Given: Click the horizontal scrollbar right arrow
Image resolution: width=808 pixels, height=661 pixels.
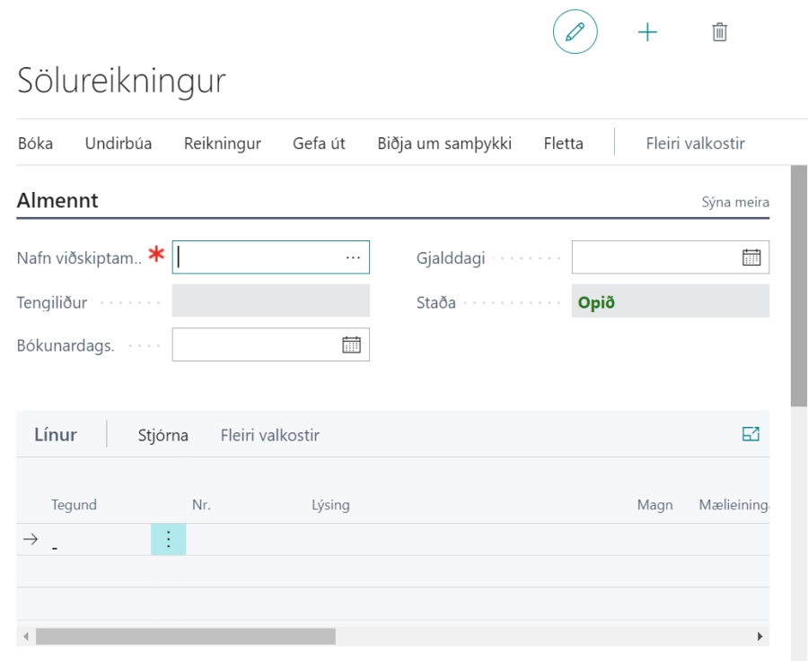Looking at the screenshot, I should 761,636.
